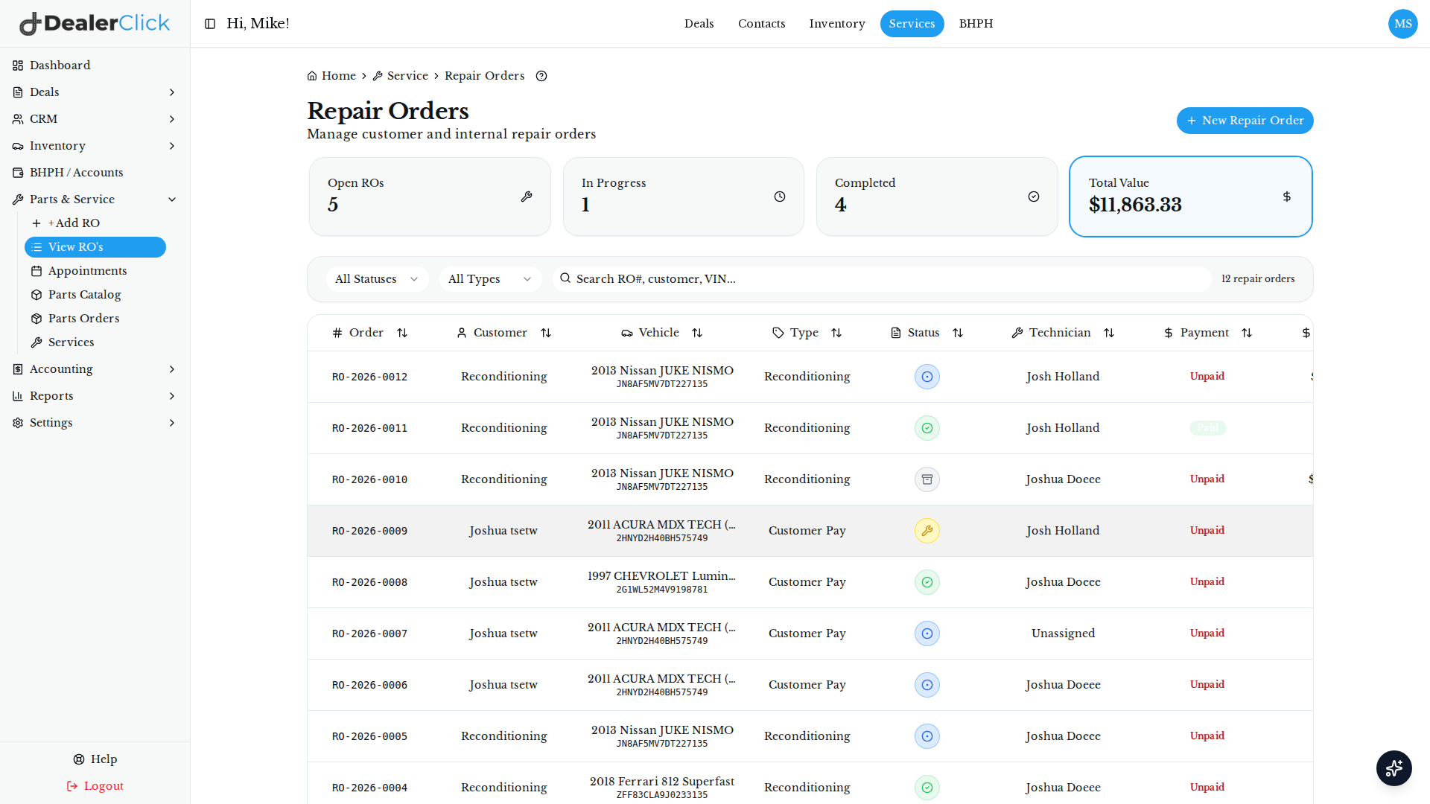Click blue status icon for RO-2026-0005
The height and width of the screenshot is (804, 1430).
pos(927,736)
